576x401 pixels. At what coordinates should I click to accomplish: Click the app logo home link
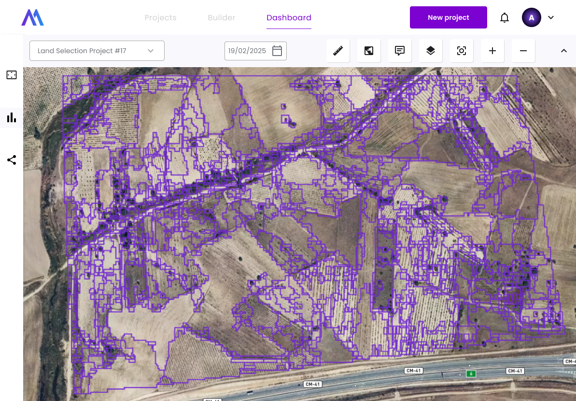point(33,18)
